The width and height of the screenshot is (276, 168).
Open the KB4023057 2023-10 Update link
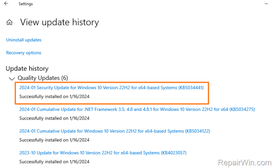[x=102, y=153]
